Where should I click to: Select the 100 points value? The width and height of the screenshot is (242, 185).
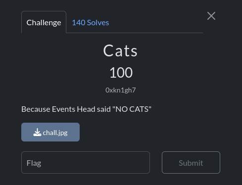click(121, 72)
